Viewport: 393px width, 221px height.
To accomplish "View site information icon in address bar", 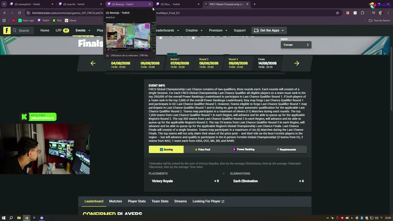I will [x=28, y=13].
